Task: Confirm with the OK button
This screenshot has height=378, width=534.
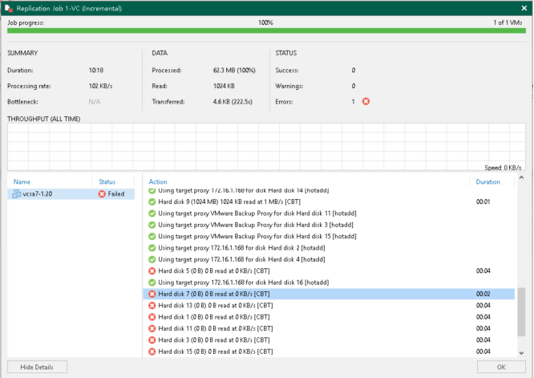Action: coord(501,367)
